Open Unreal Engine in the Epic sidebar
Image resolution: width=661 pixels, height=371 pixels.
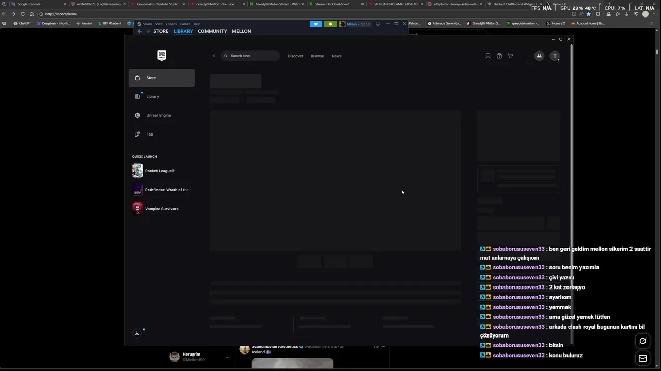pyautogui.click(x=162, y=115)
